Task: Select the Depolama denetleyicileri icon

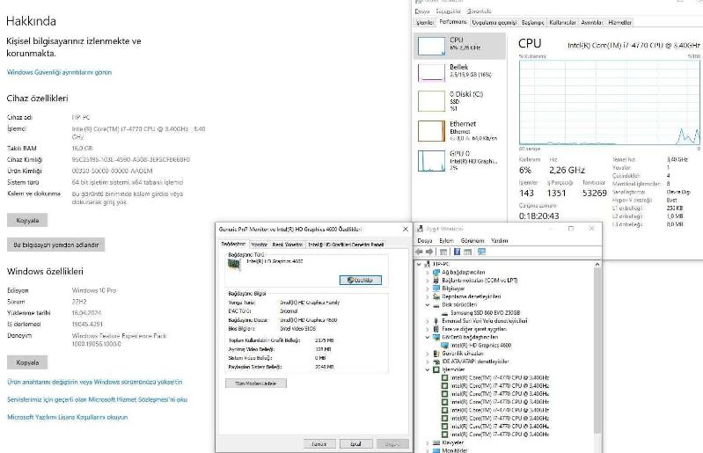Action: (436, 296)
